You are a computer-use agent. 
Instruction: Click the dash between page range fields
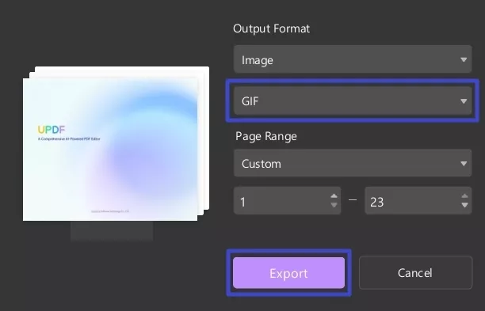(353, 200)
